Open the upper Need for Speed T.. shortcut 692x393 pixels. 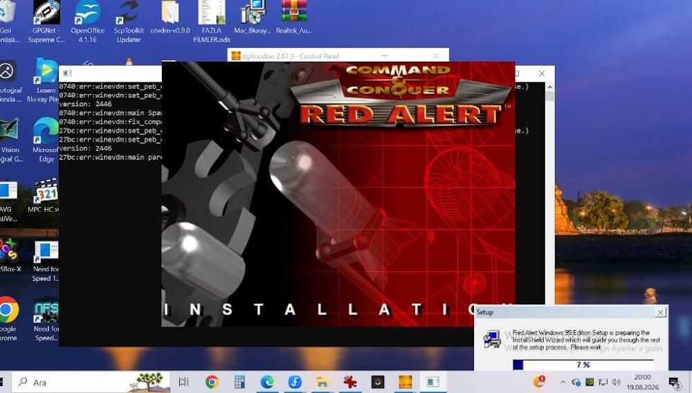46,261
